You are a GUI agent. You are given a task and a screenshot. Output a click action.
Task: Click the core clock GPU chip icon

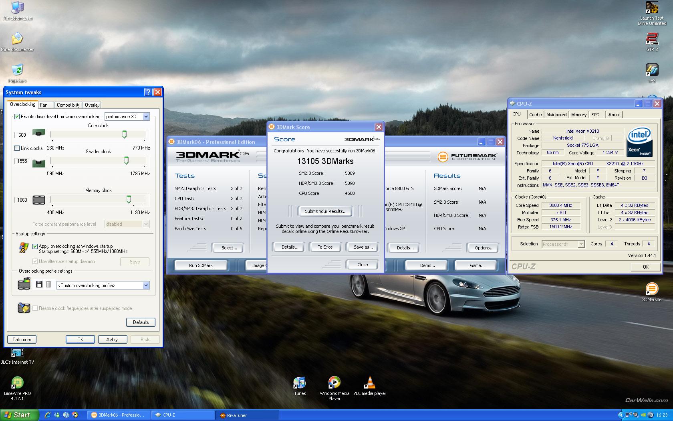click(38, 133)
